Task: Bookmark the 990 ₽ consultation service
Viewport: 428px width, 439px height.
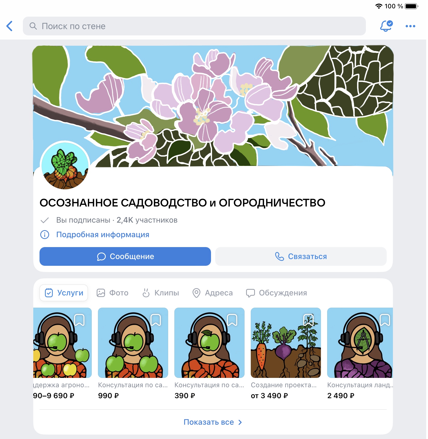Action: pos(156,320)
